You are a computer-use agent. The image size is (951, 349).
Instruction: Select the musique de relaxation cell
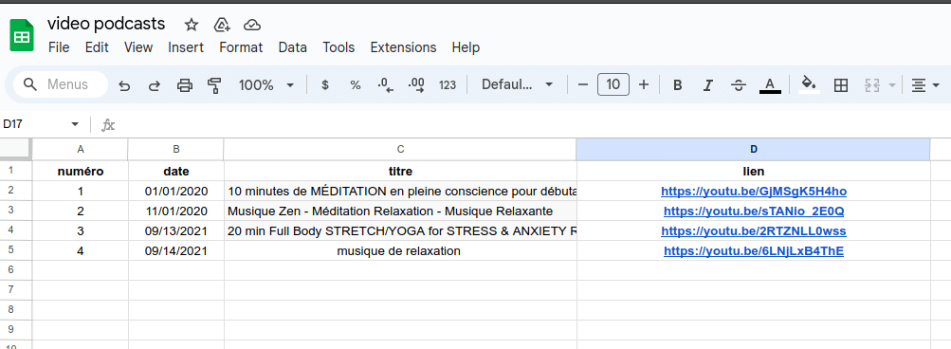pos(400,251)
